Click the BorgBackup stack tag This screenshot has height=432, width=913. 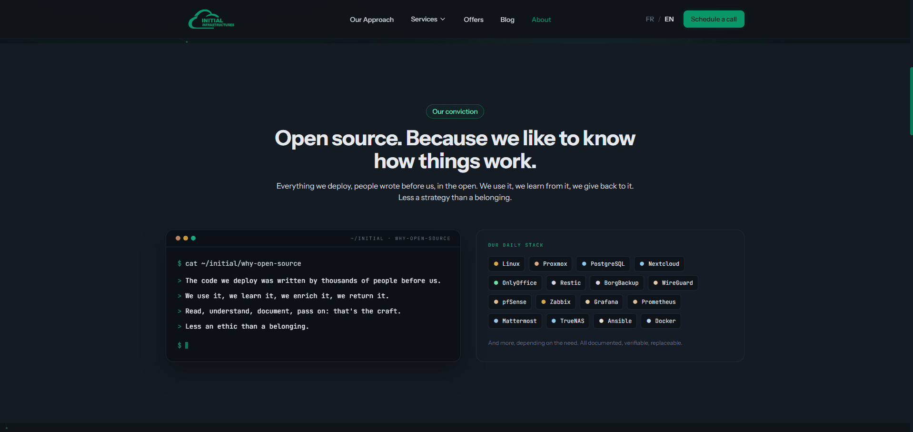(617, 283)
